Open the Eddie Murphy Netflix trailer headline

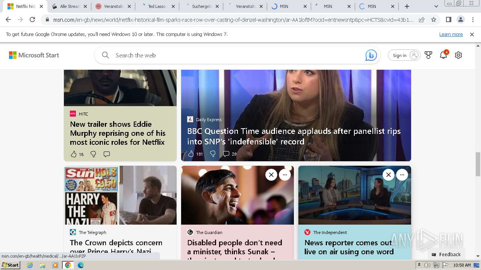[x=118, y=133]
